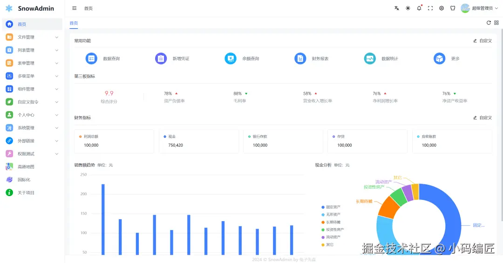Image resolution: width=503 pixels, height=263 pixels.
Task: Expand the 文件管理 sidebar menu
Action: [x=32, y=37]
